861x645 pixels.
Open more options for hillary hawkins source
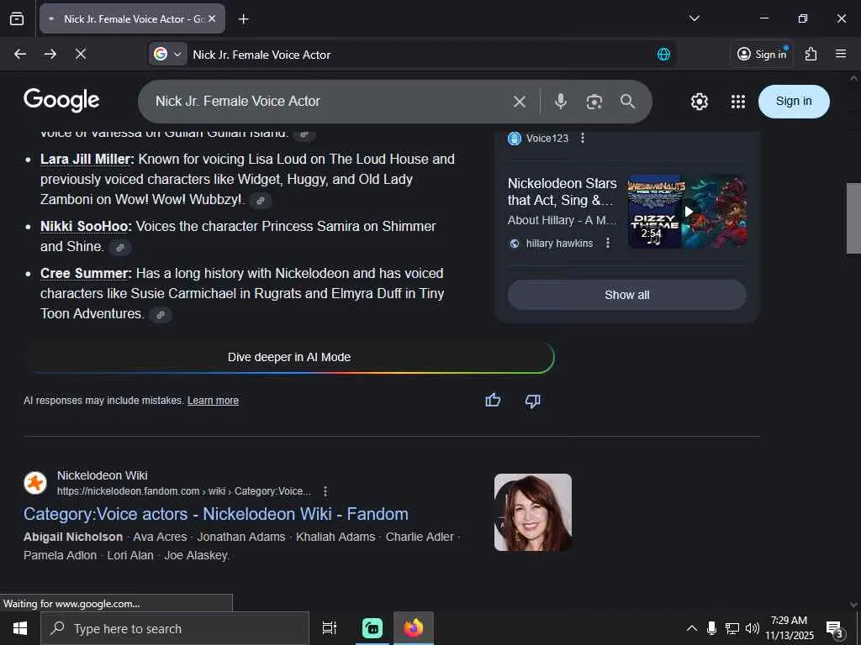pos(607,243)
